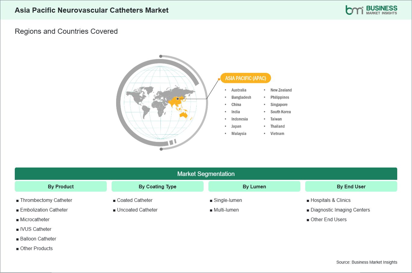The width and height of the screenshot is (412, 273).
Task: Click the Asia Pacific Neurovascular Catheters Market title
Action: click(91, 10)
